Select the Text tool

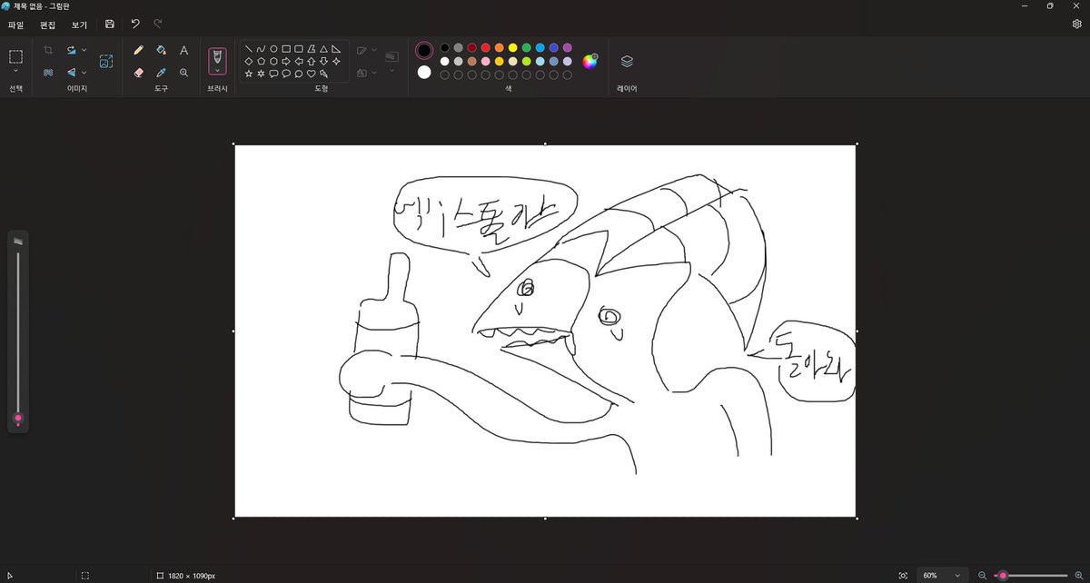183,51
